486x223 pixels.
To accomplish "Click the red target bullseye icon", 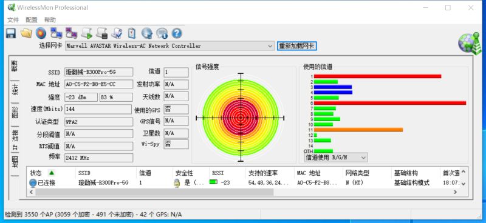I will (x=41, y=33).
